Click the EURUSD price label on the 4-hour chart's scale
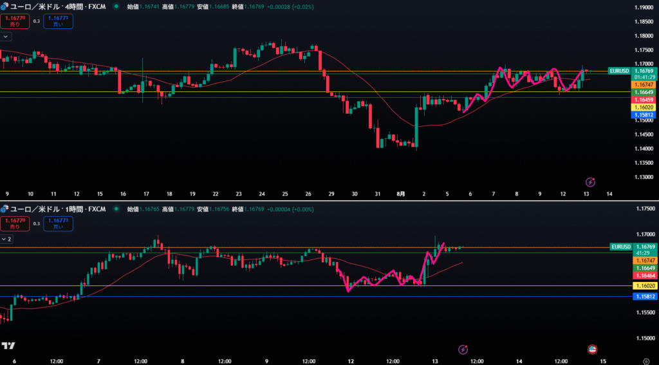 (x=620, y=71)
